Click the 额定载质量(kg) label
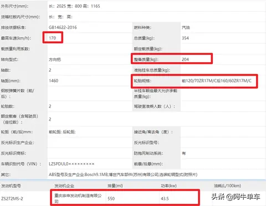Image resolution: width=266 pixels, height=206 pixels. point(148,49)
